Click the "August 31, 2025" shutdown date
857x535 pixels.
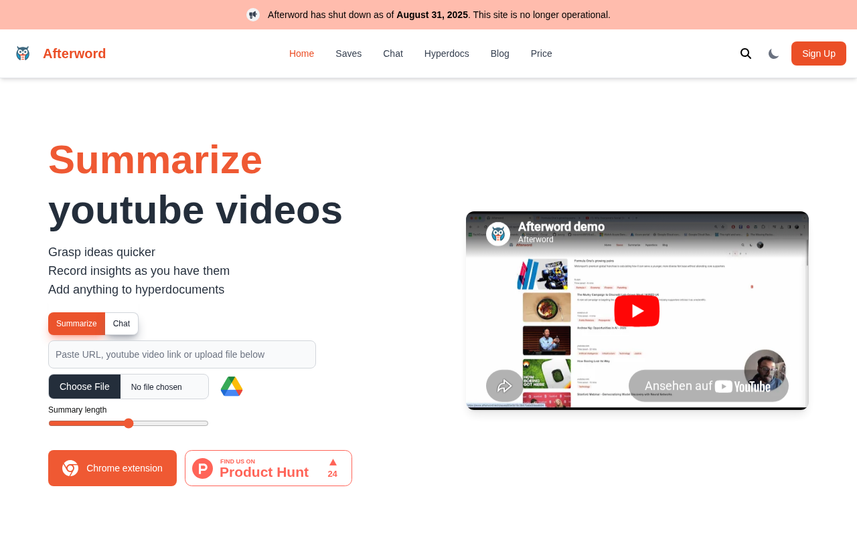coord(433,15)
